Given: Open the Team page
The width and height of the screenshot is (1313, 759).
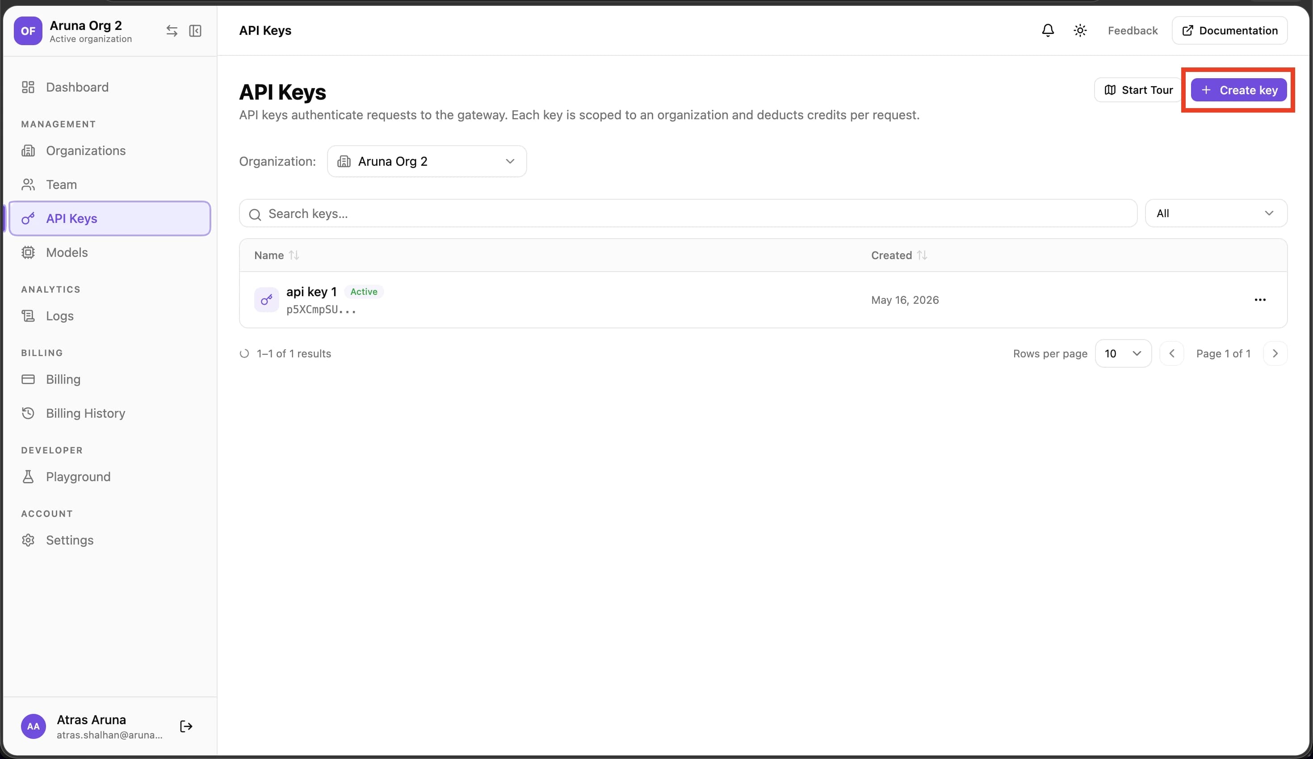Looking at the screenshot, I should (x=110, y=185).
